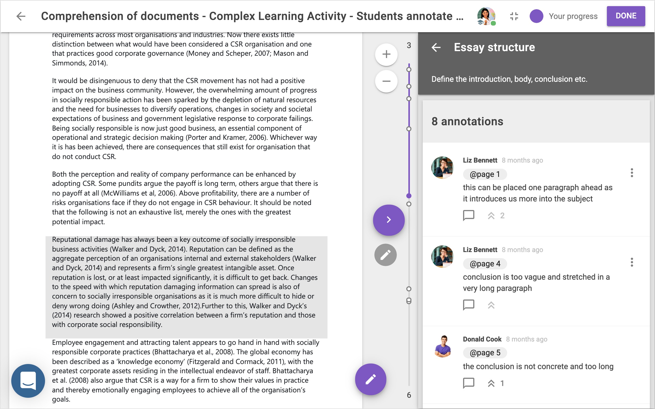The image size is (655, 409).
Task: Click the @page 1 tag
Action: (x=485, y=174)
